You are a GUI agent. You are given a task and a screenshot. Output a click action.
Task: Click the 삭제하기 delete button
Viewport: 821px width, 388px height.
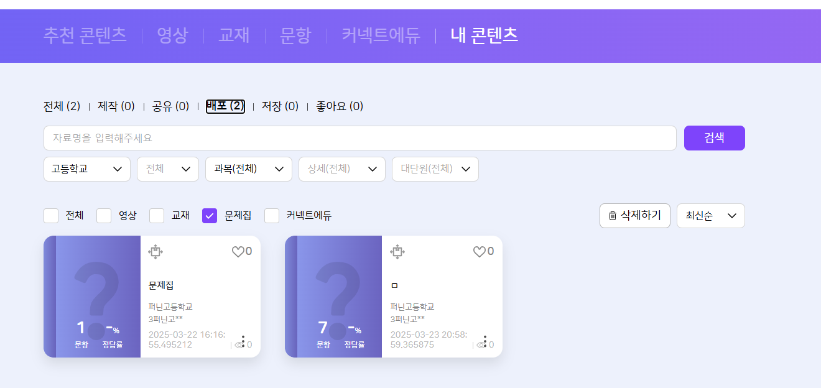point(634,216)
